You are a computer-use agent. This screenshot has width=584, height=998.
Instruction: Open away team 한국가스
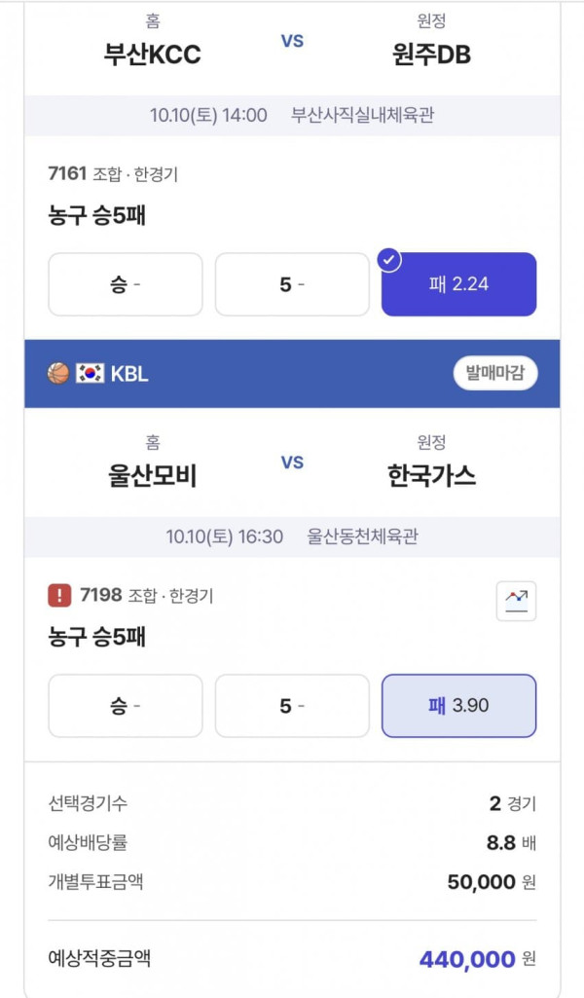(431, 476)
